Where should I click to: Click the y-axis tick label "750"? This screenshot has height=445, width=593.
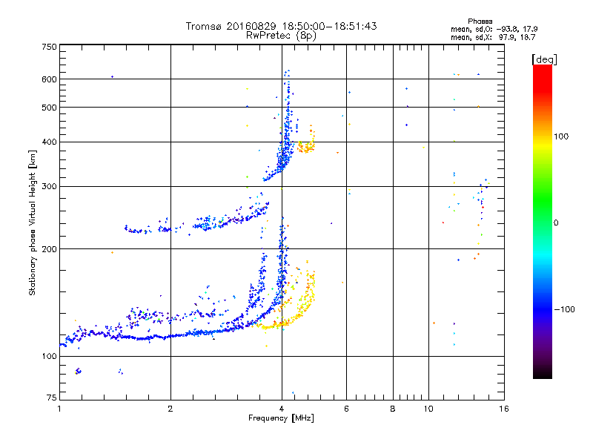[x=49, y=47]
